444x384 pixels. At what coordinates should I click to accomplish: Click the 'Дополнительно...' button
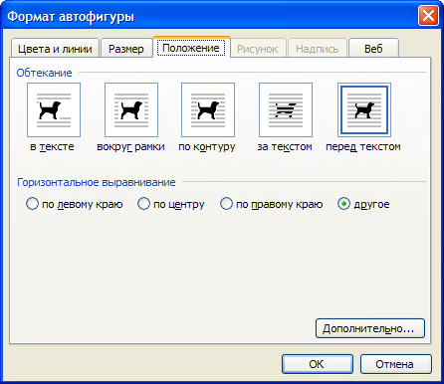(x=370, y=328)
